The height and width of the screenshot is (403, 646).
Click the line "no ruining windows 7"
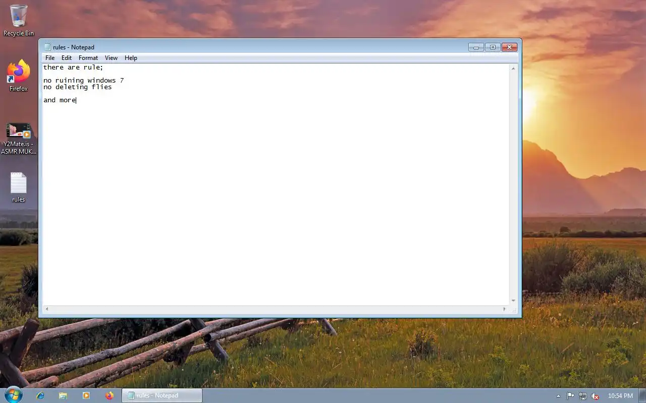pyautogui.click(x=83, y=81)
